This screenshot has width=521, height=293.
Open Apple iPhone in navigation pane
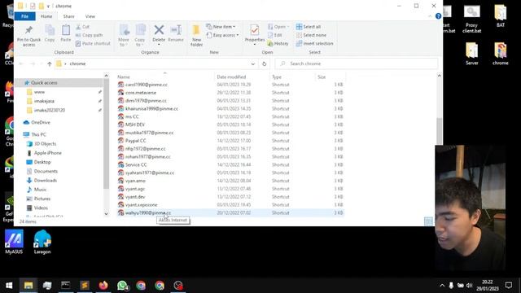[x=47, y=153]
